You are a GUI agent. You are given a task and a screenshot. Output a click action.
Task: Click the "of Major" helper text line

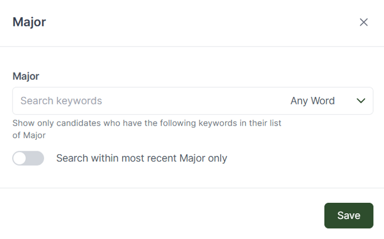tap(29, 135)
